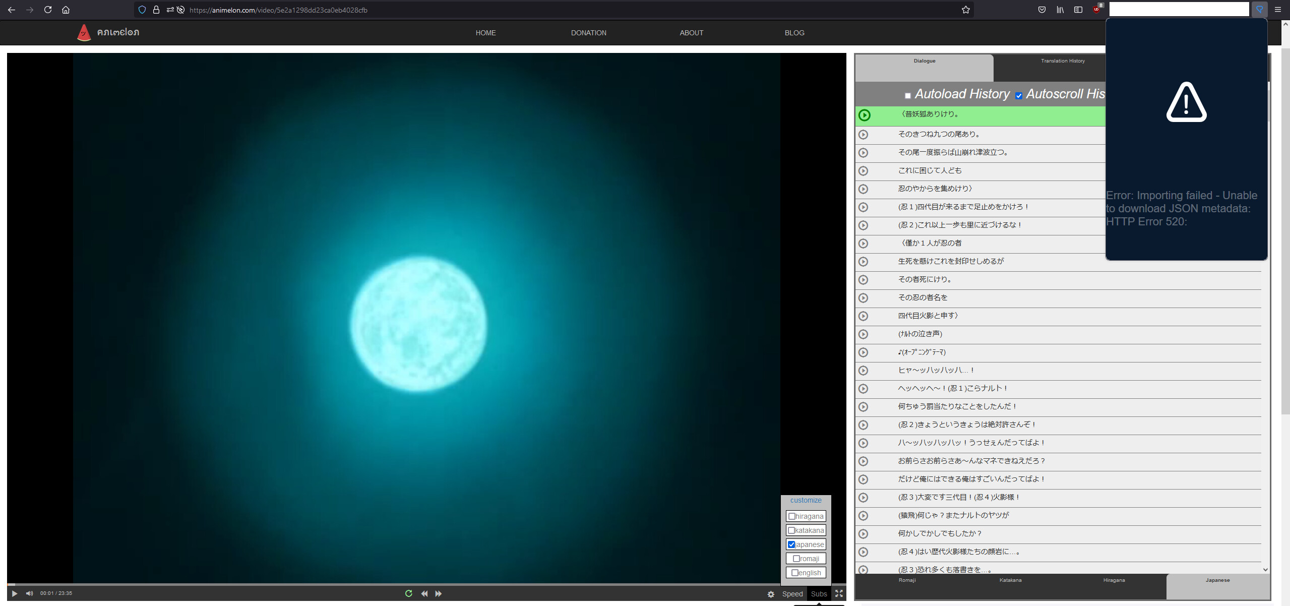Uncheck the japanese subtitle checkbox
The image size is (1290, 606).
[x=791, y=544]
